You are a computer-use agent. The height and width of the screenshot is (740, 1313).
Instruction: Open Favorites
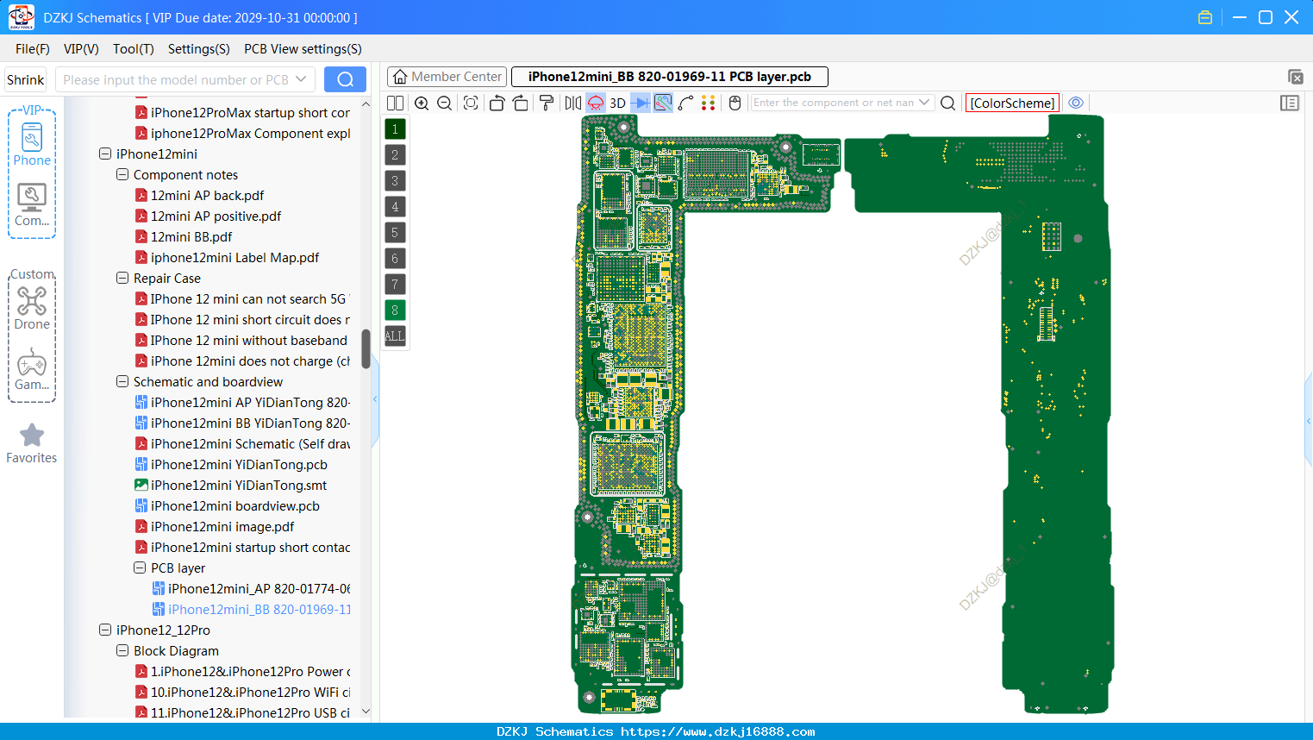[32, 444]
